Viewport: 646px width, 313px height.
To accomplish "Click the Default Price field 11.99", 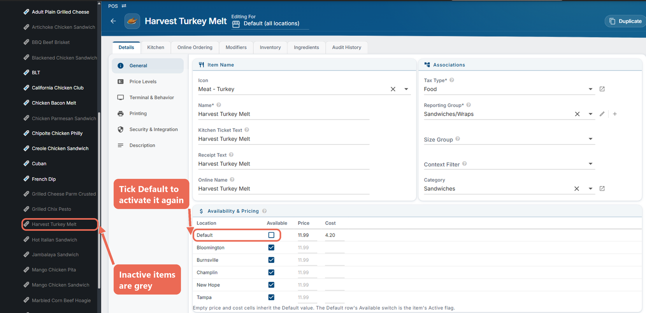I will click(307, 235).
